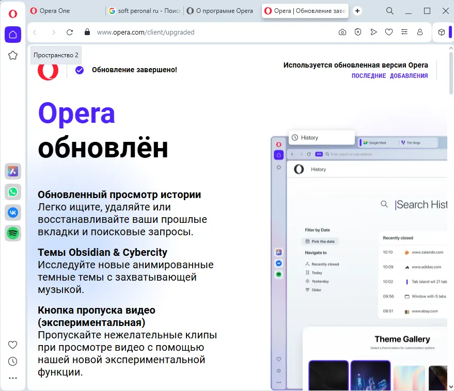The height and width of the screenshot is (391, 454).
Task: Reload the current page
Action: point(70,32)
